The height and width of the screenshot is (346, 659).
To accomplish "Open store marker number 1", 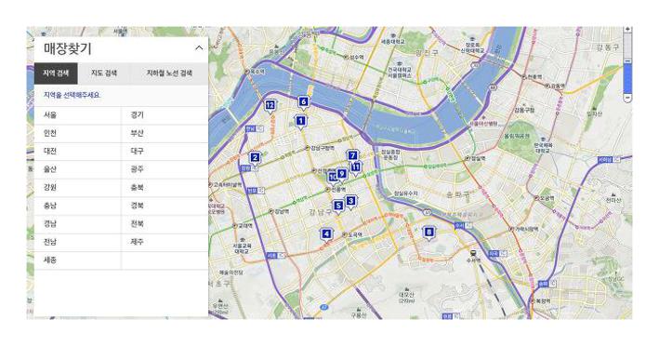I will tap(300, 122).
